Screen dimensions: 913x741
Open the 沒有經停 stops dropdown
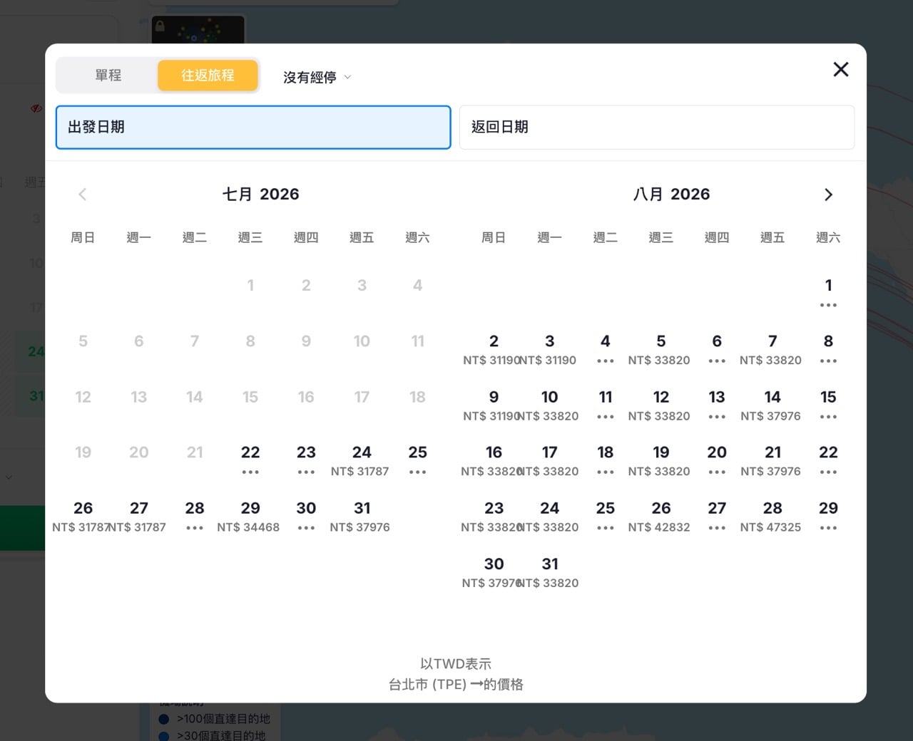(x=317, y=77)
